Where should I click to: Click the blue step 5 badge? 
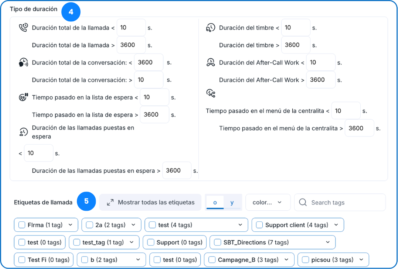[x=86, y=201]
